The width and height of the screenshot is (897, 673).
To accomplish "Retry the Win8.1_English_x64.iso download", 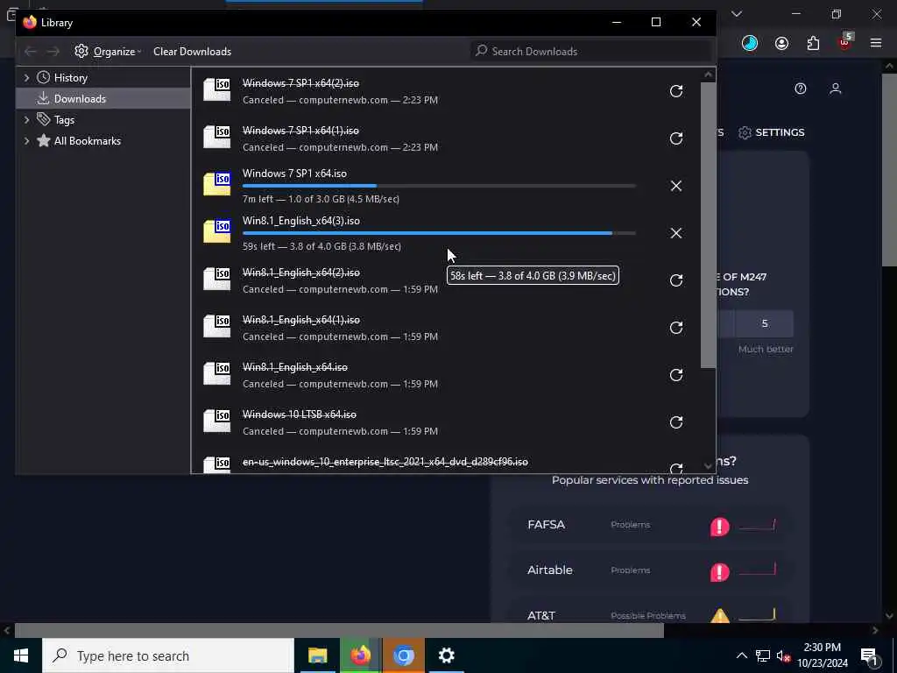I will coord(675,375).
